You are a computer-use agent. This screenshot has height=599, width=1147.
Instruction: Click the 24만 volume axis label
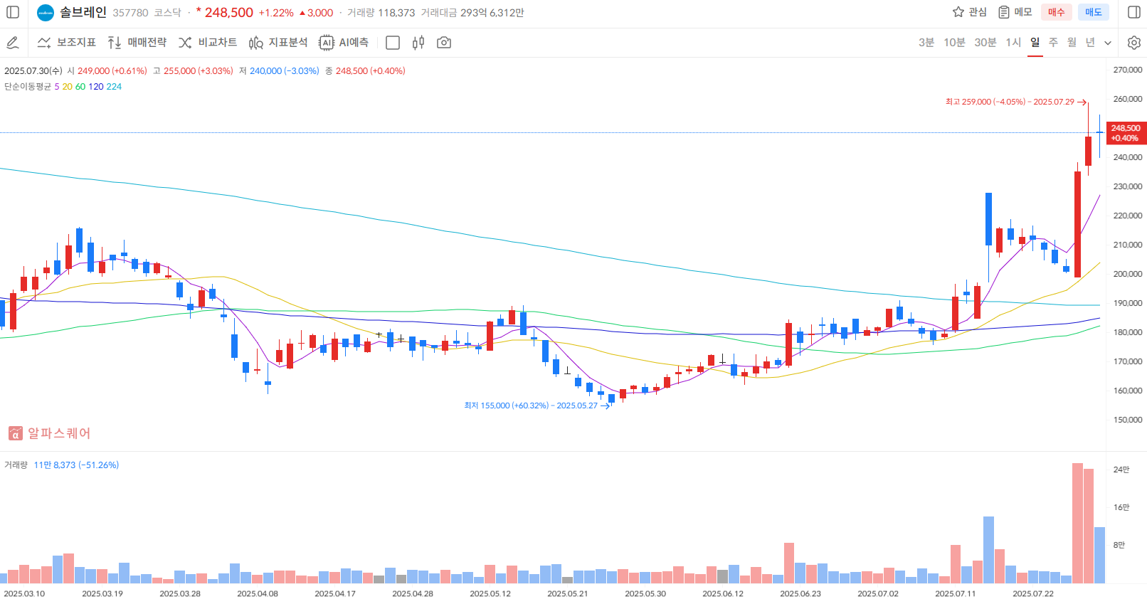[x=1121, y=470]
